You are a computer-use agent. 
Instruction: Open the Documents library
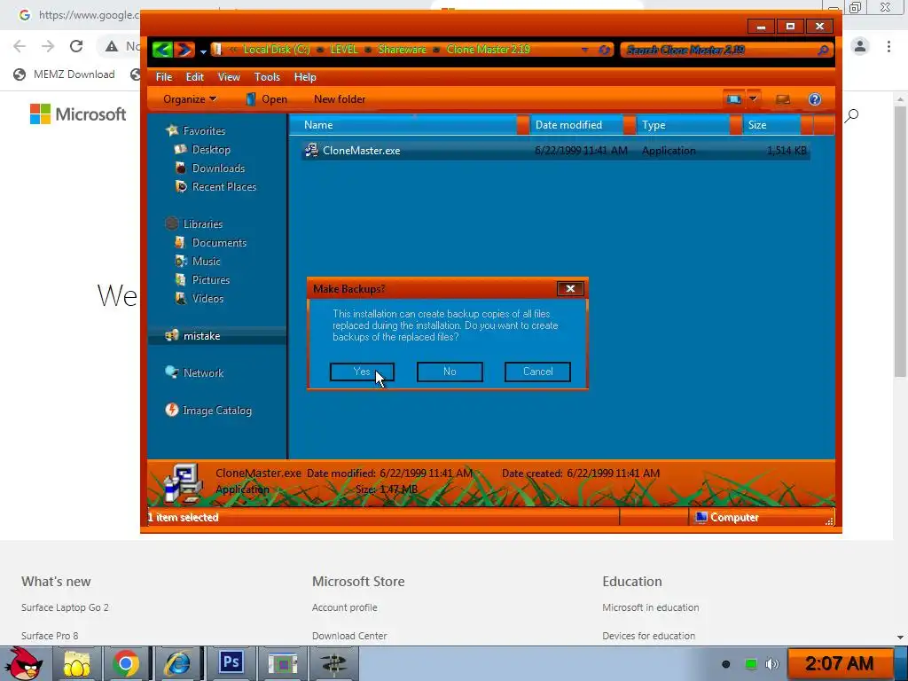[219, 243]
